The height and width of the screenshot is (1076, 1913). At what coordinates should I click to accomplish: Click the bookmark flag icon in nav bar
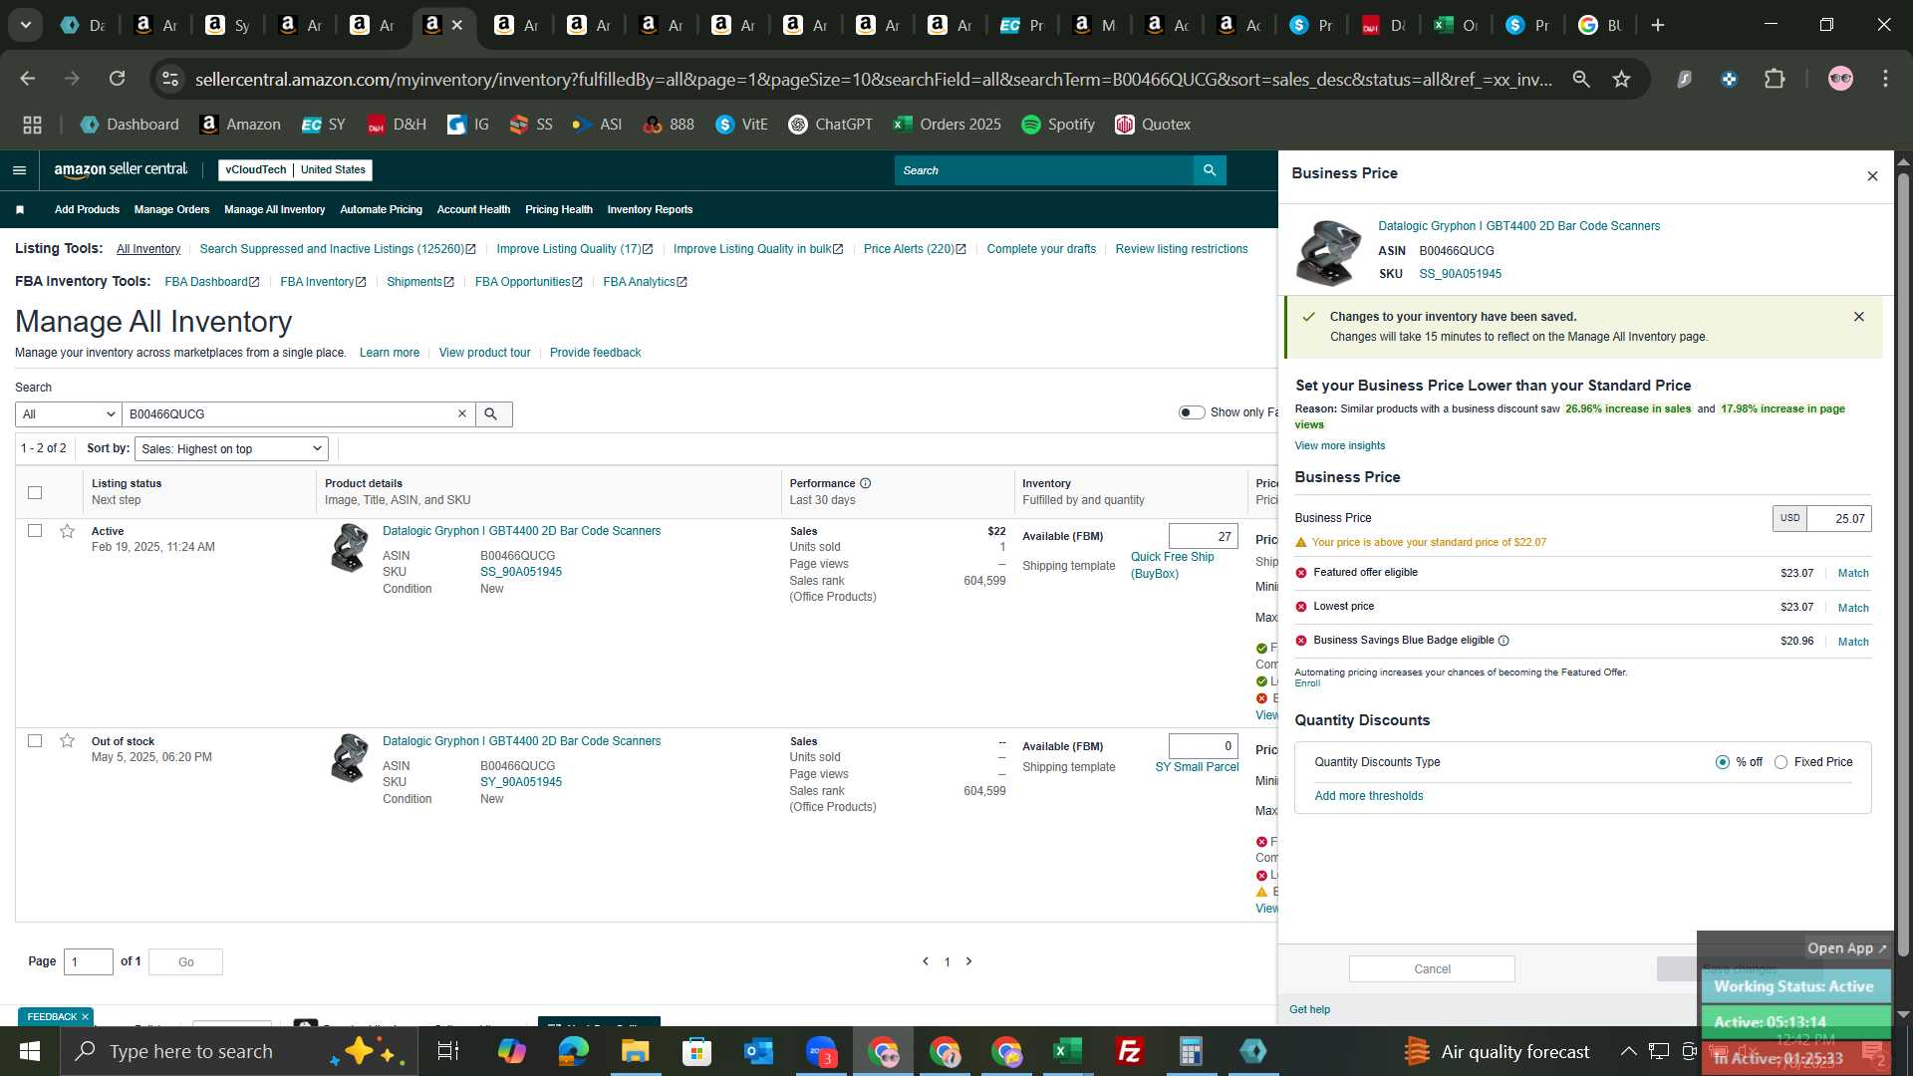[x=20, y=210]
